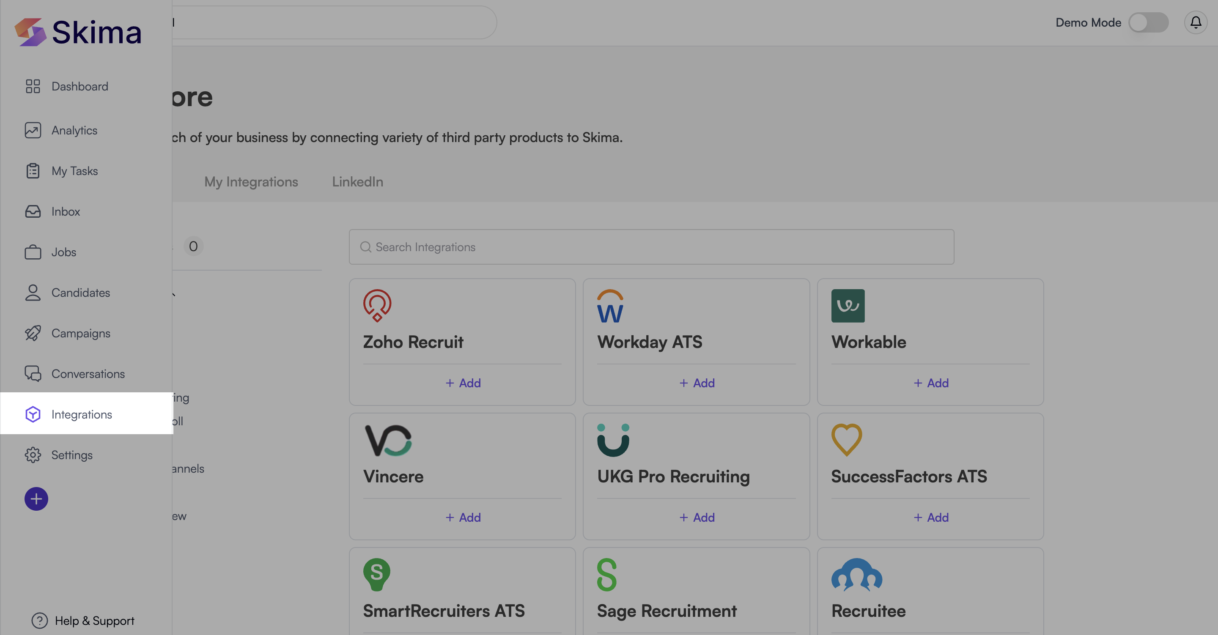1218x635 pixels.
Task: Select Integrations in the sidebar menu
Action: click(x=81, y=414)
